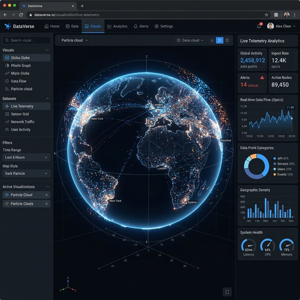Click the toolbar drag handle dots
Screen dimensions: 300x300
click(59, 40)
